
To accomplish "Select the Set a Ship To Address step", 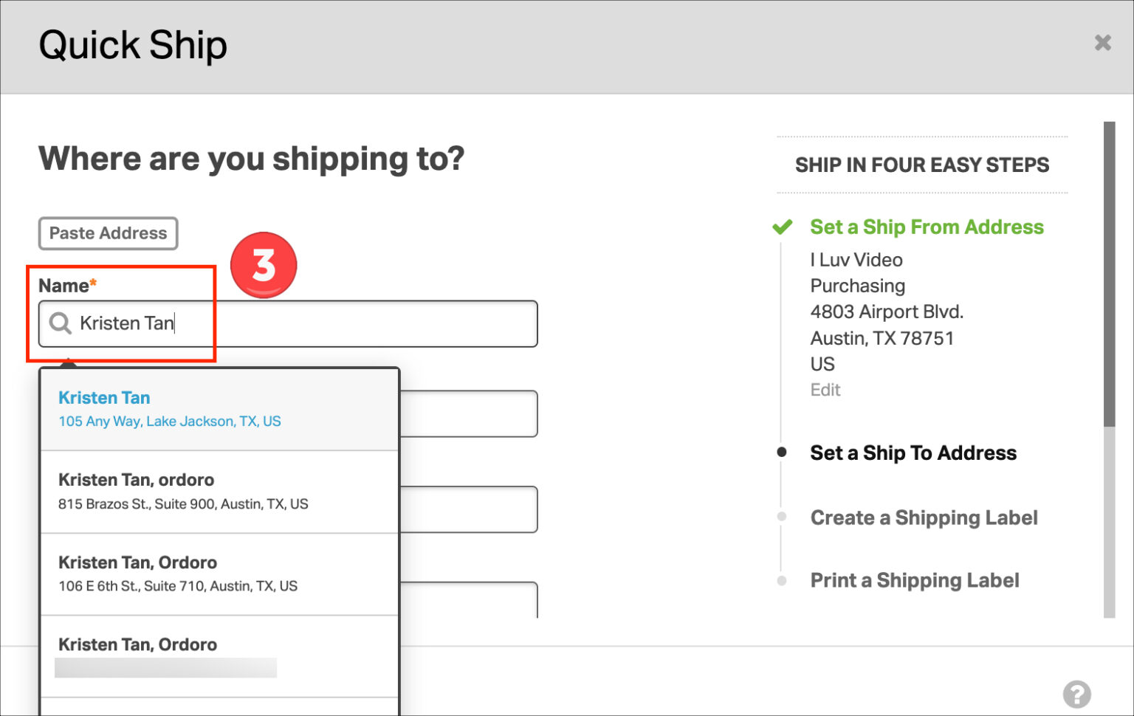I will pyautogui.click(x=913, y=452).
